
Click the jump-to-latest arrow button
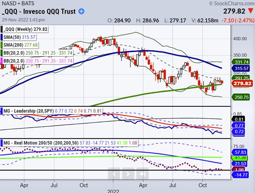[x=142, y=174]
